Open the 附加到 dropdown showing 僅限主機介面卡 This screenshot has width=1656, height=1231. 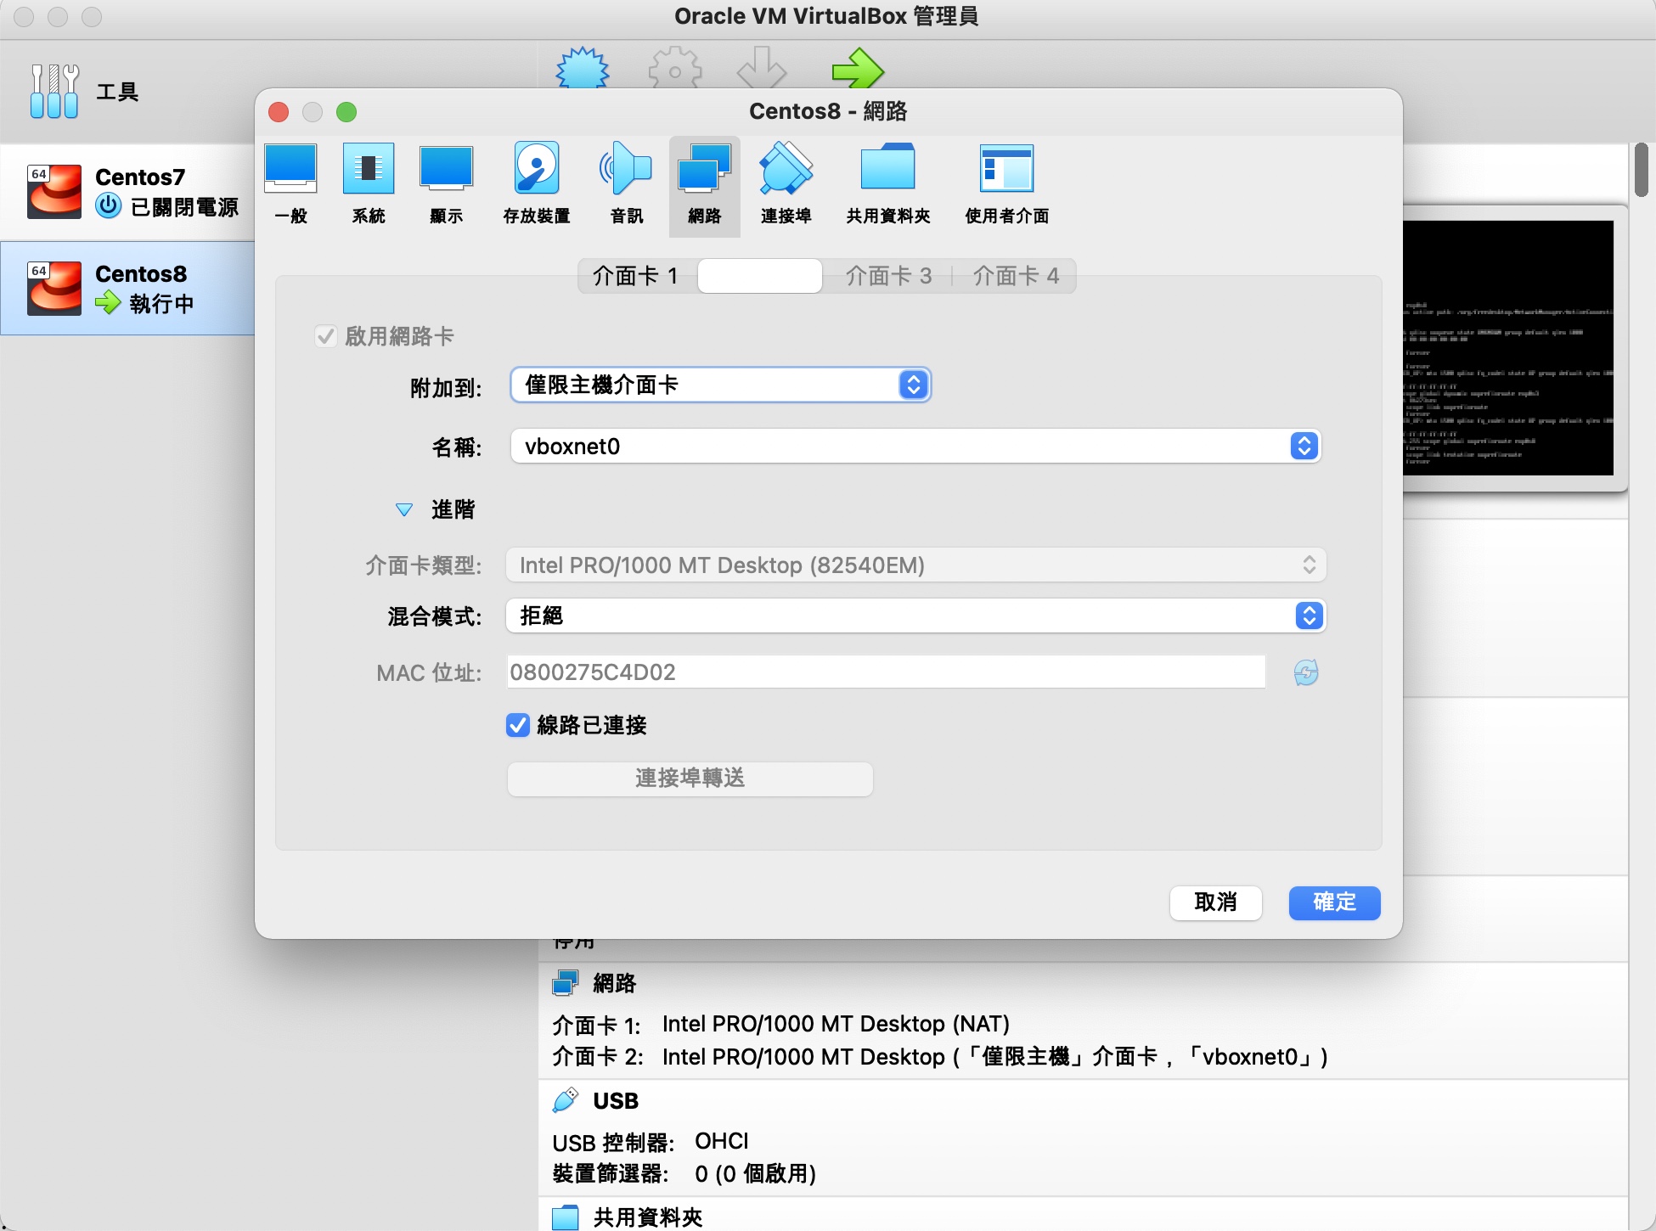pyautogui.click(x=720, y=385)
